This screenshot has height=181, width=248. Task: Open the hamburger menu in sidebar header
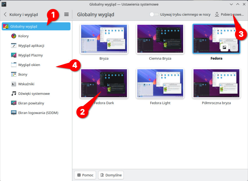click(x=67, y=15)
